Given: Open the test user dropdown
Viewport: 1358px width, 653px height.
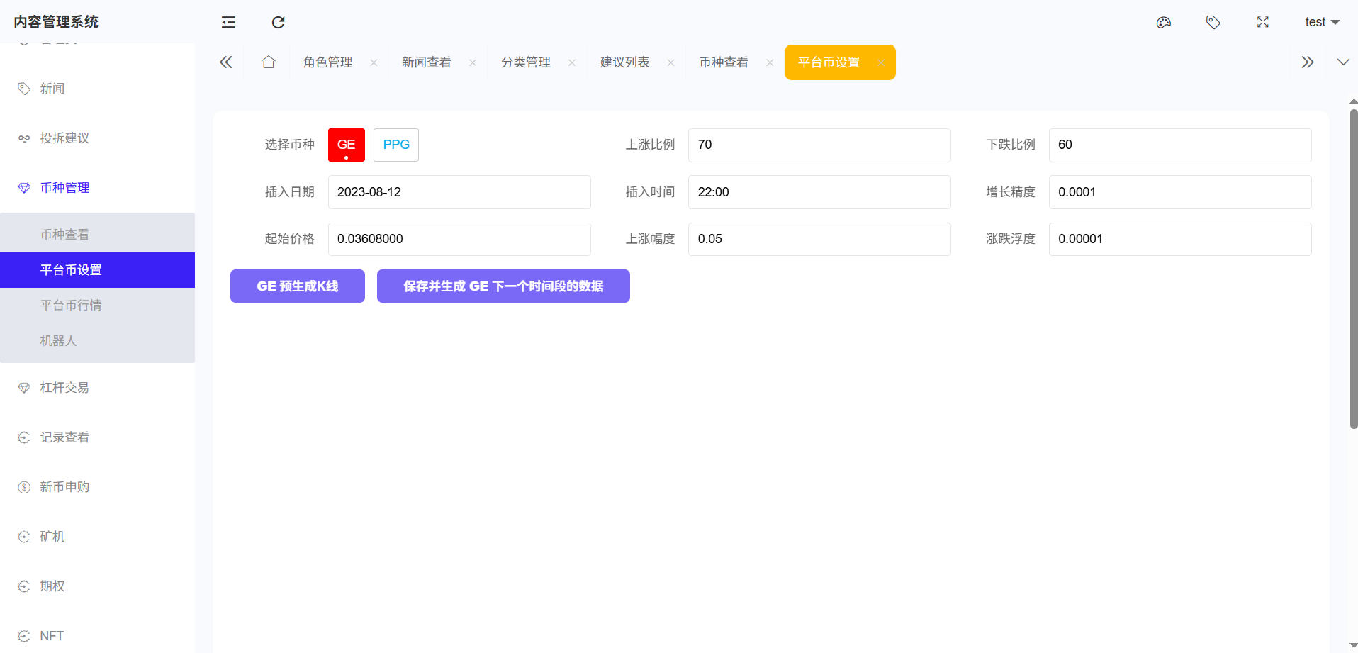Looking at the screenshot, I should (1321, 23).
